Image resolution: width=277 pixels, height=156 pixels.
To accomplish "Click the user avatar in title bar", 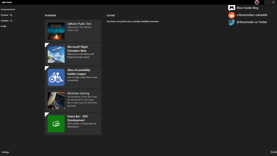I will click(257, 2).
